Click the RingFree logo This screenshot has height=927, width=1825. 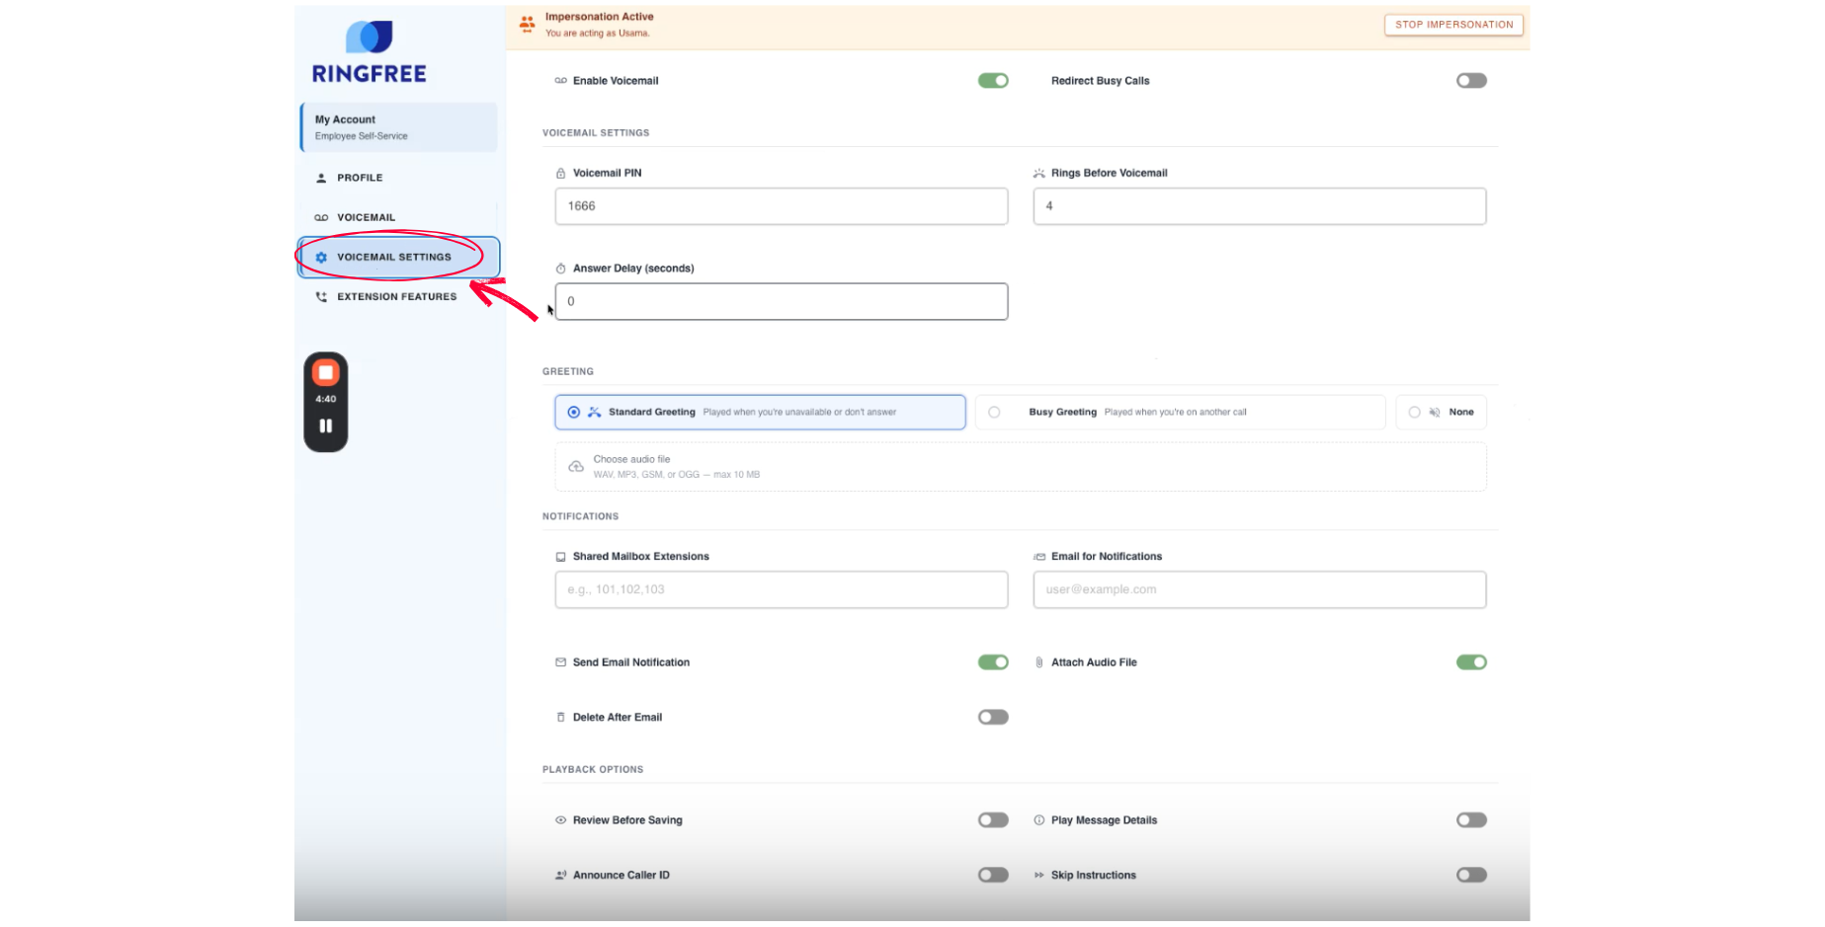[x=370, y=52]
